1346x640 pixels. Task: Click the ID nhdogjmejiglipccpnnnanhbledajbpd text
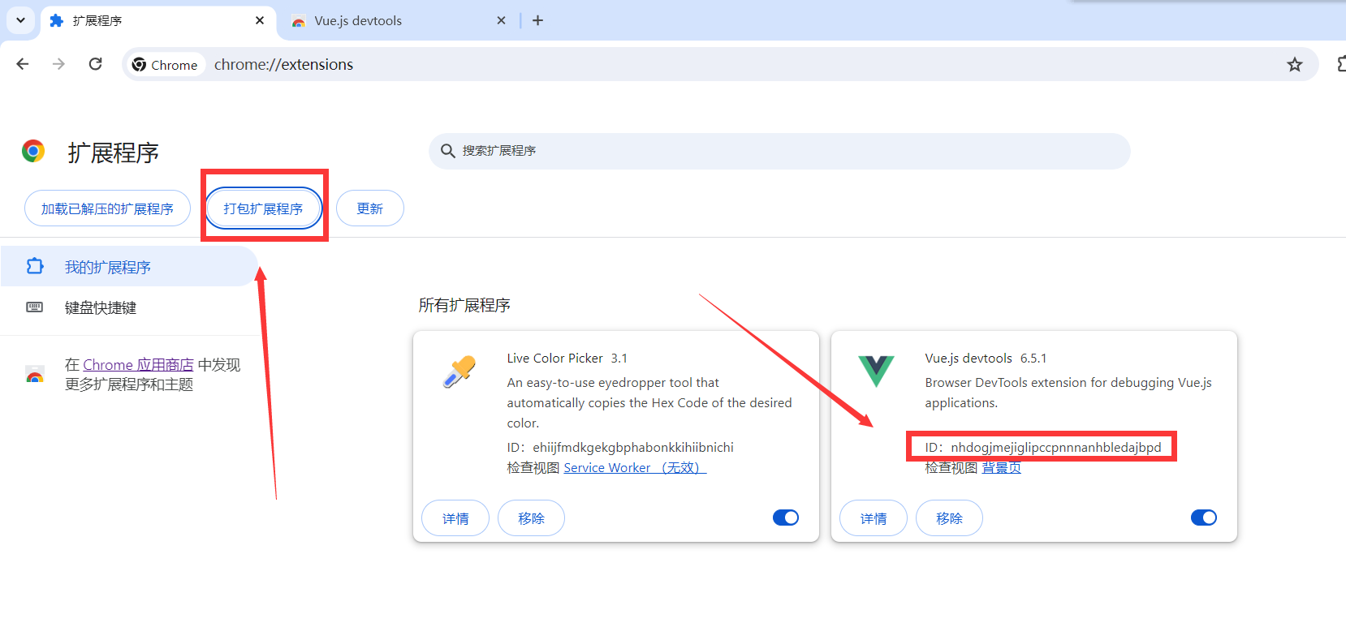[x=1043, y=448]
